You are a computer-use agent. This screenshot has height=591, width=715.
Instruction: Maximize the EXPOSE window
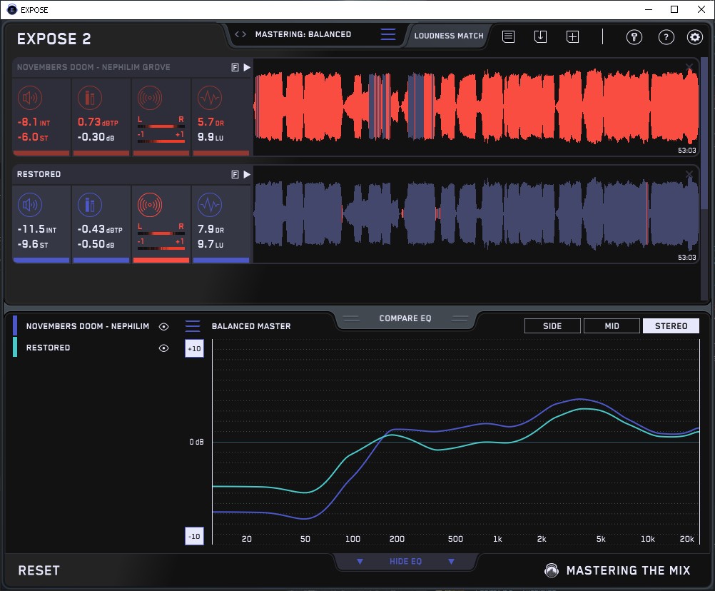pyautogui.click(x=674, y=9)
